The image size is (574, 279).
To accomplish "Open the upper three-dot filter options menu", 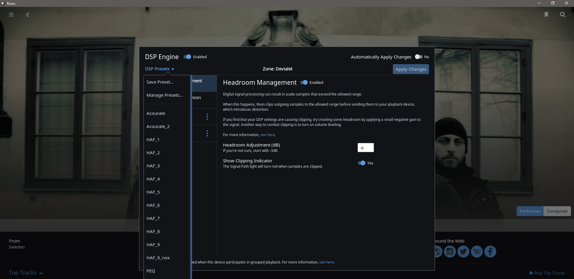I will (207, 117).
